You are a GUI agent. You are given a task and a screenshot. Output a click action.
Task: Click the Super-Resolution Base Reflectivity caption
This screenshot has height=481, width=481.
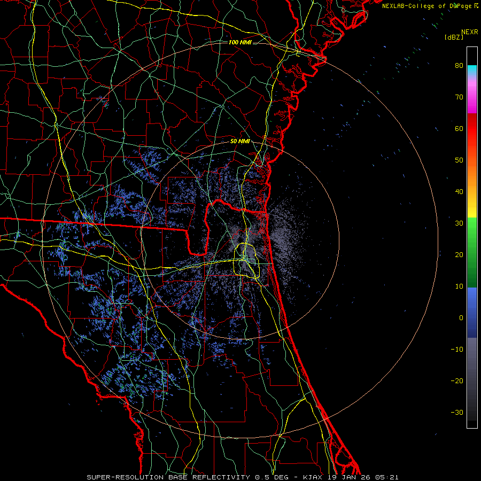pyautogui.click(x=243, y=477)
